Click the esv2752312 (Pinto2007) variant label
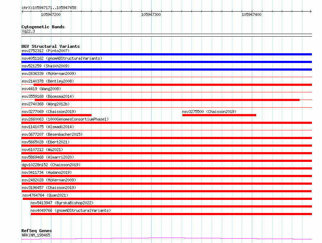 pos(46,51)
